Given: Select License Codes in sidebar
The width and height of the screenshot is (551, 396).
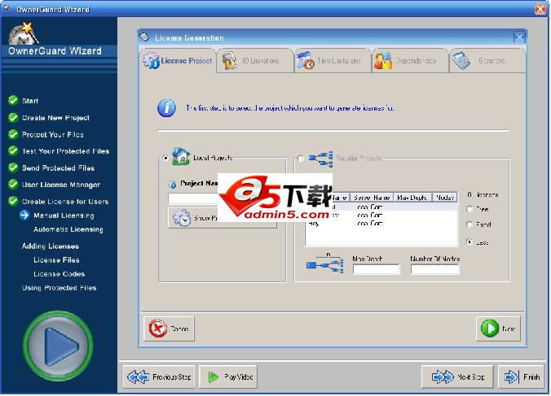Looking at the screenshot, I should (x=59, y=274).
